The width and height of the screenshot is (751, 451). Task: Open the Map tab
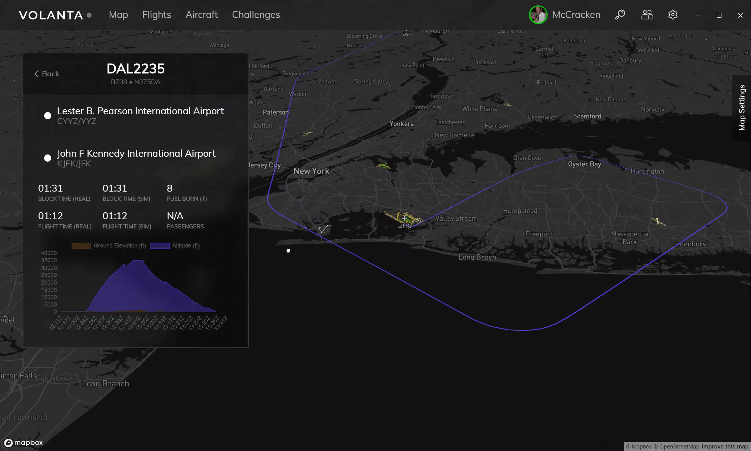(x=118, y=15)
